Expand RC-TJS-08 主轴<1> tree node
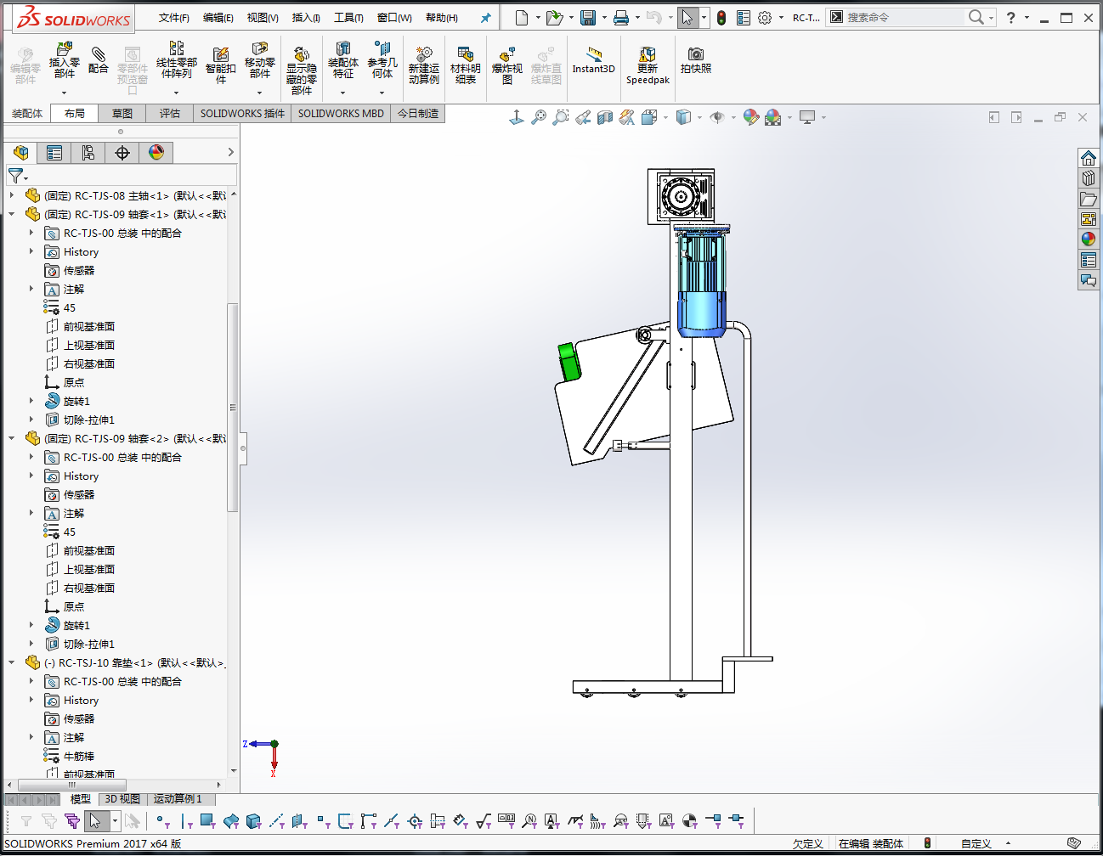 [12, 195]
